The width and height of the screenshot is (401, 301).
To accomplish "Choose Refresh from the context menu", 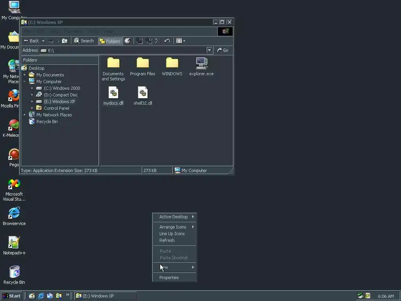I will [175, 240].
